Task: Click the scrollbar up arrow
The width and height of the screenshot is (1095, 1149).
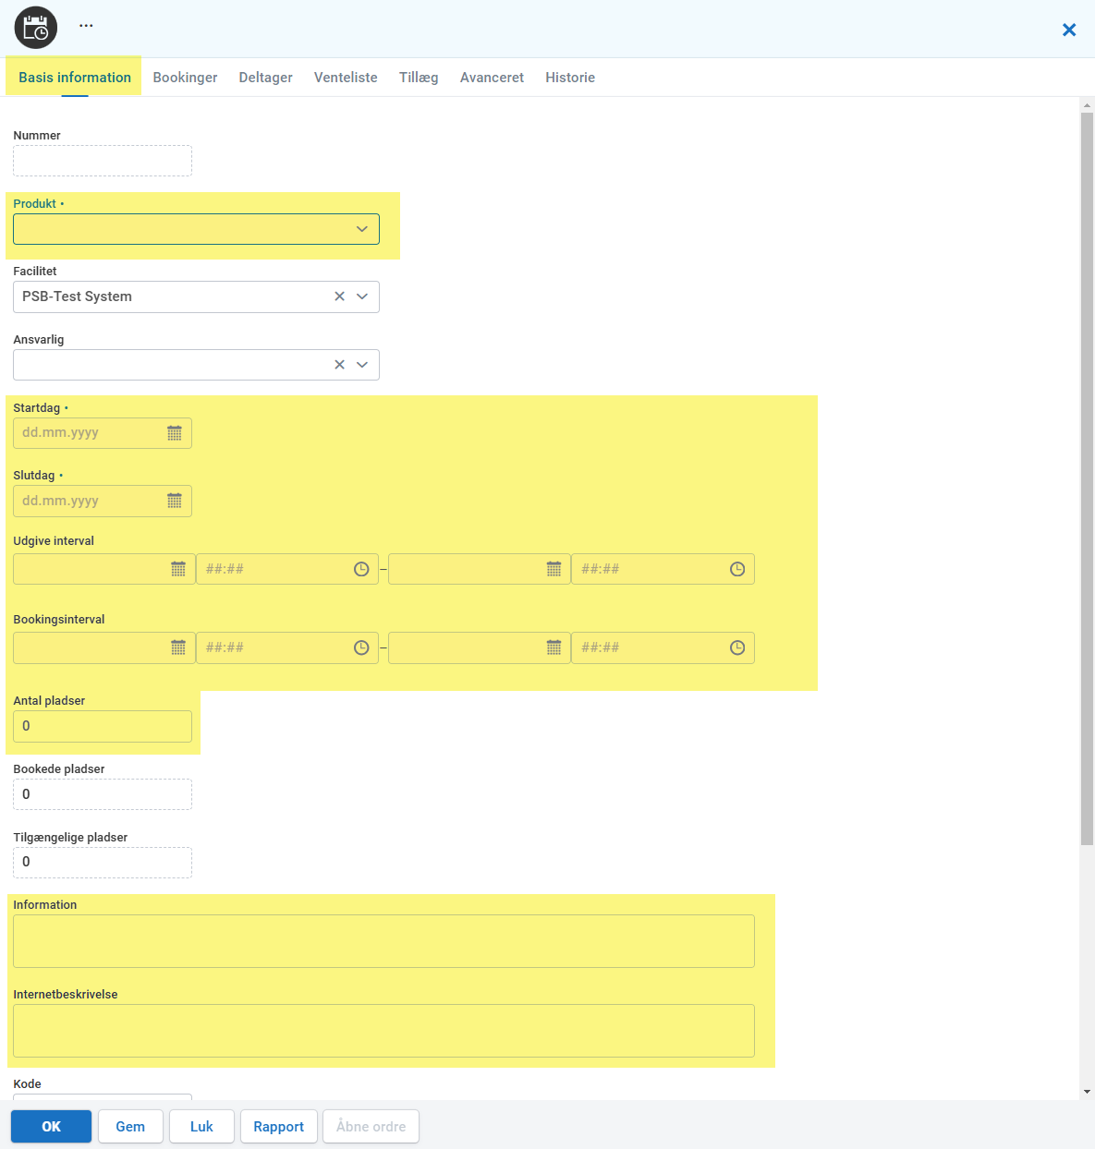Action: tap(1087, 105)
